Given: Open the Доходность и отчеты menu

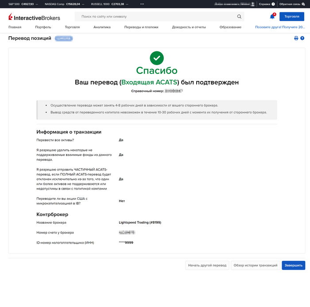Looking at the screenshot, I should 189,27.
